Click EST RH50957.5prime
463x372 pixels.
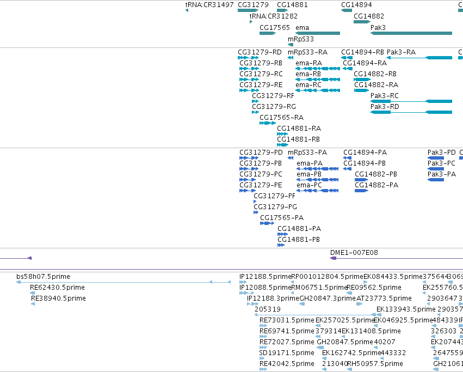coord(375,364)
